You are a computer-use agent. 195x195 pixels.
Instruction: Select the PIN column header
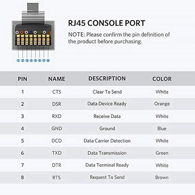[x=22, y=79]
